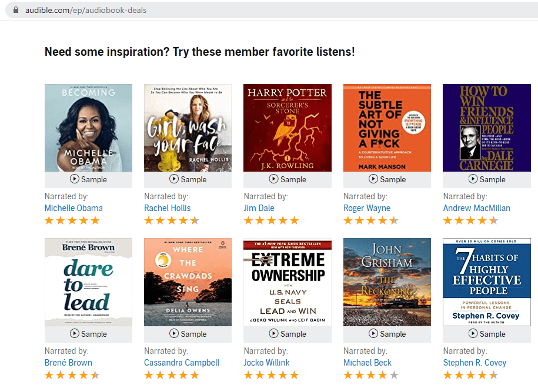Click the Extreme Ownership cover image
Screen dimensions: 538x385
click(x=288, y=282)
